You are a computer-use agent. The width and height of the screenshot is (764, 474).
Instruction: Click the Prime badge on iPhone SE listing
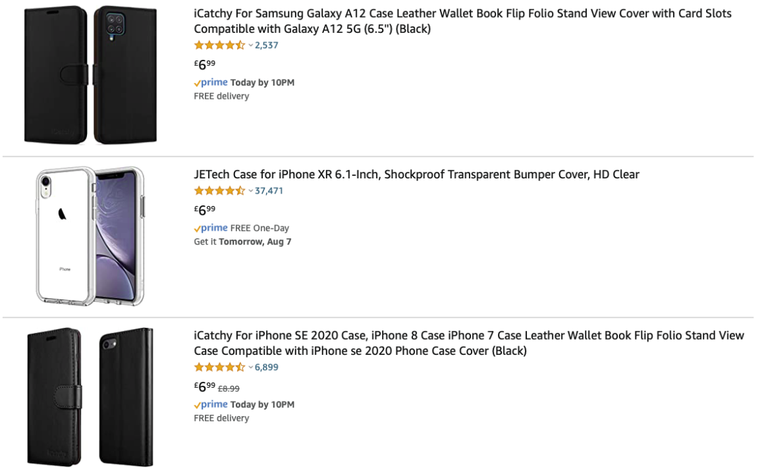click(211, 404)
